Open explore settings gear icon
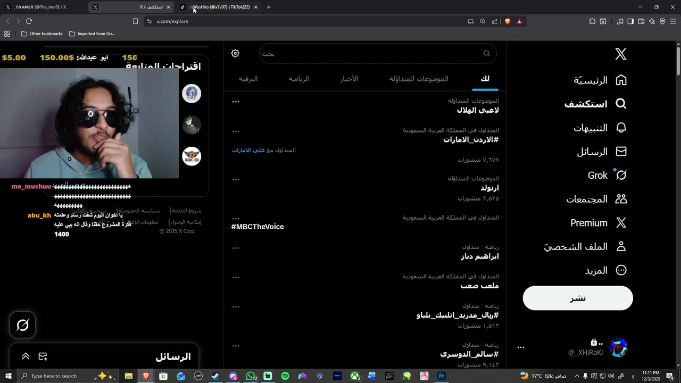The height and width of the screenshot is (383, 681). coord(235,53)
